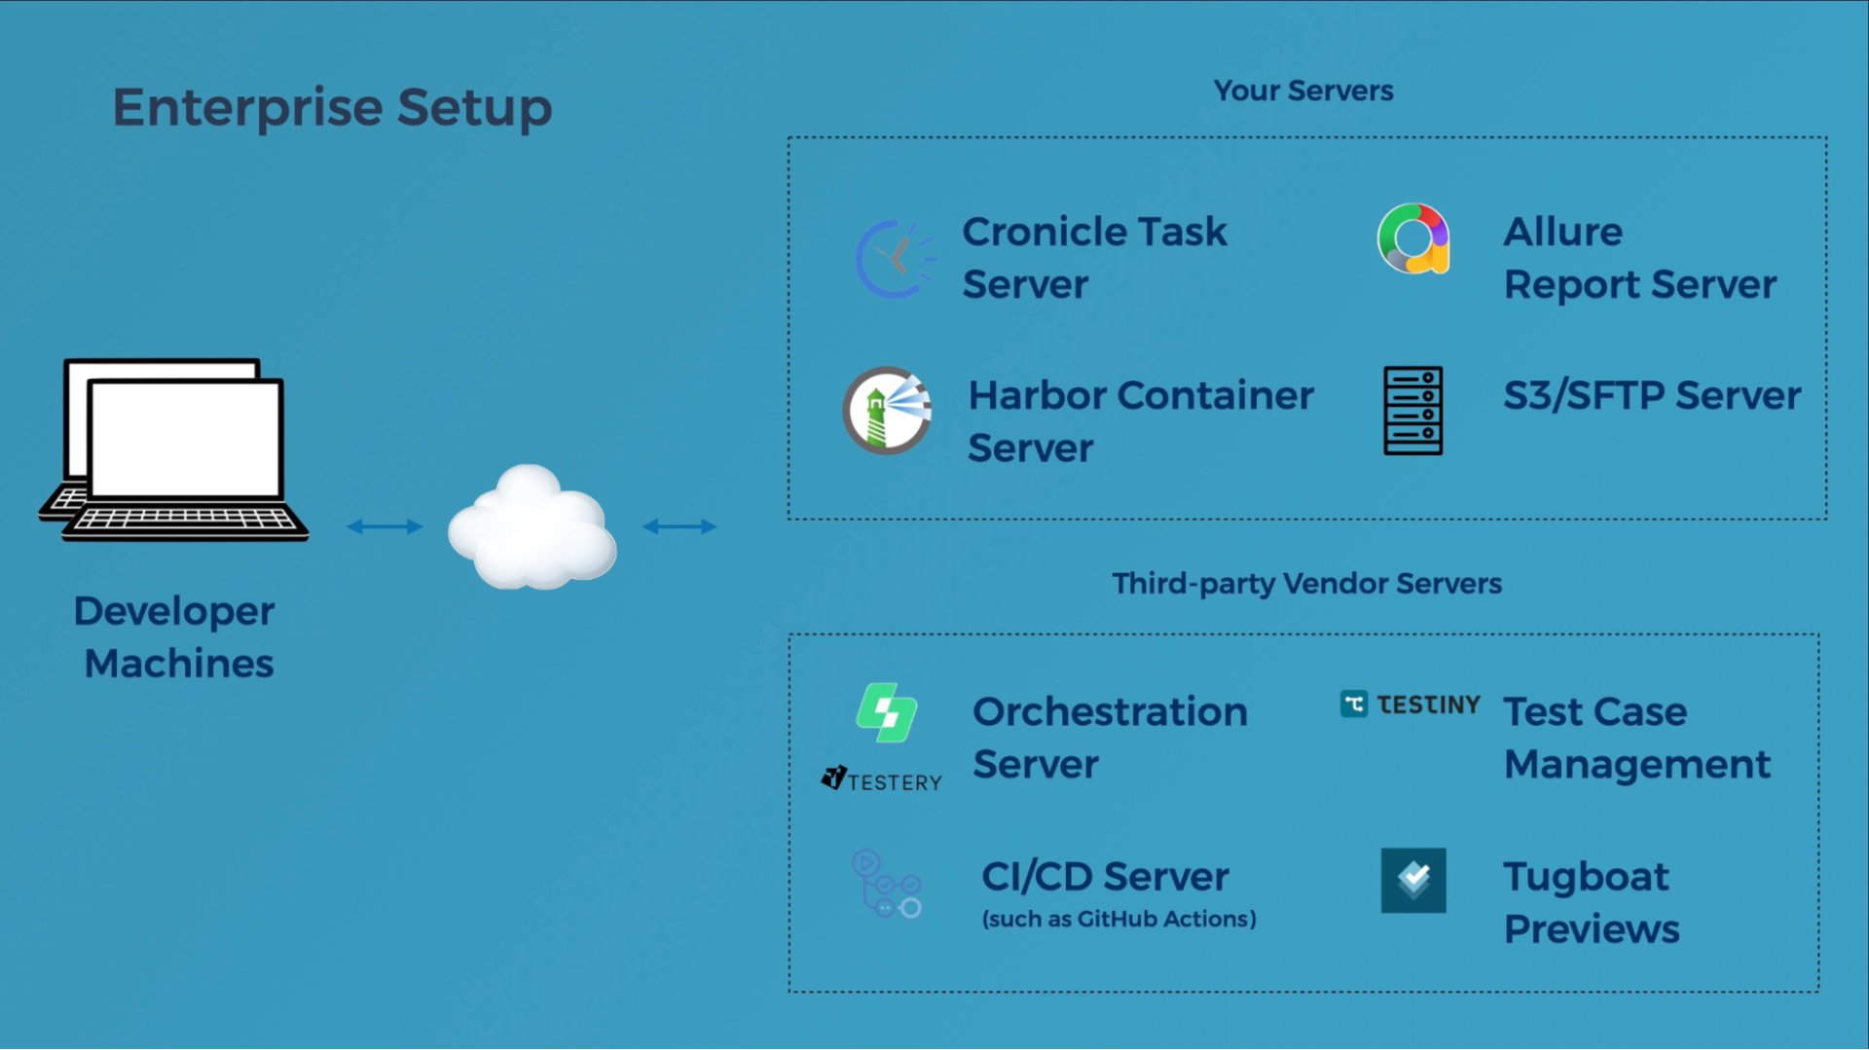Click the Tugboat Previews label
This screenshot has width=1869, height=1050.
[x=1592, y=903]
